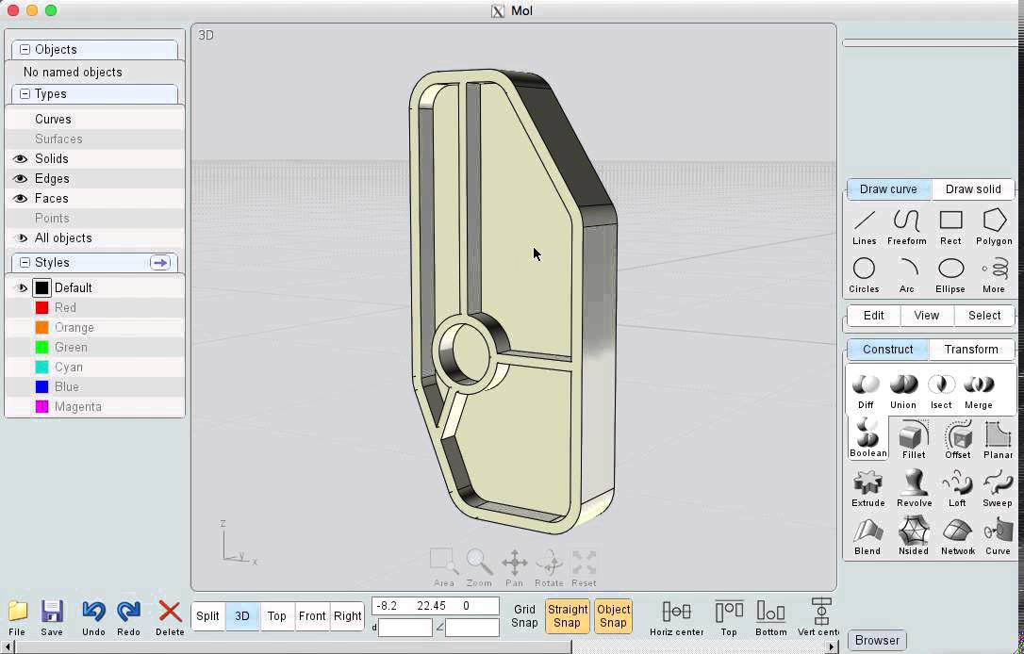Open the Browser panel button
The height and width of the screenshot is (654, 1024).
point(877,641)
